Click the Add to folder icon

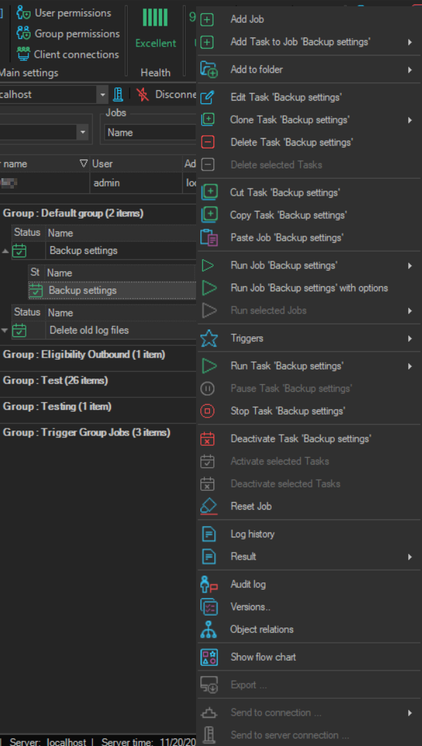208,69
